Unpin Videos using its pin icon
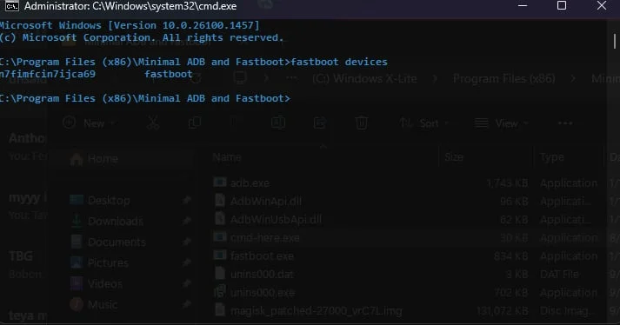Viewport: 620px width, 325px height. coord(186,283)
